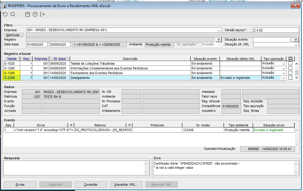303x191 pixels.
Task: Click the Situação último XML column header
Action: 241,59
